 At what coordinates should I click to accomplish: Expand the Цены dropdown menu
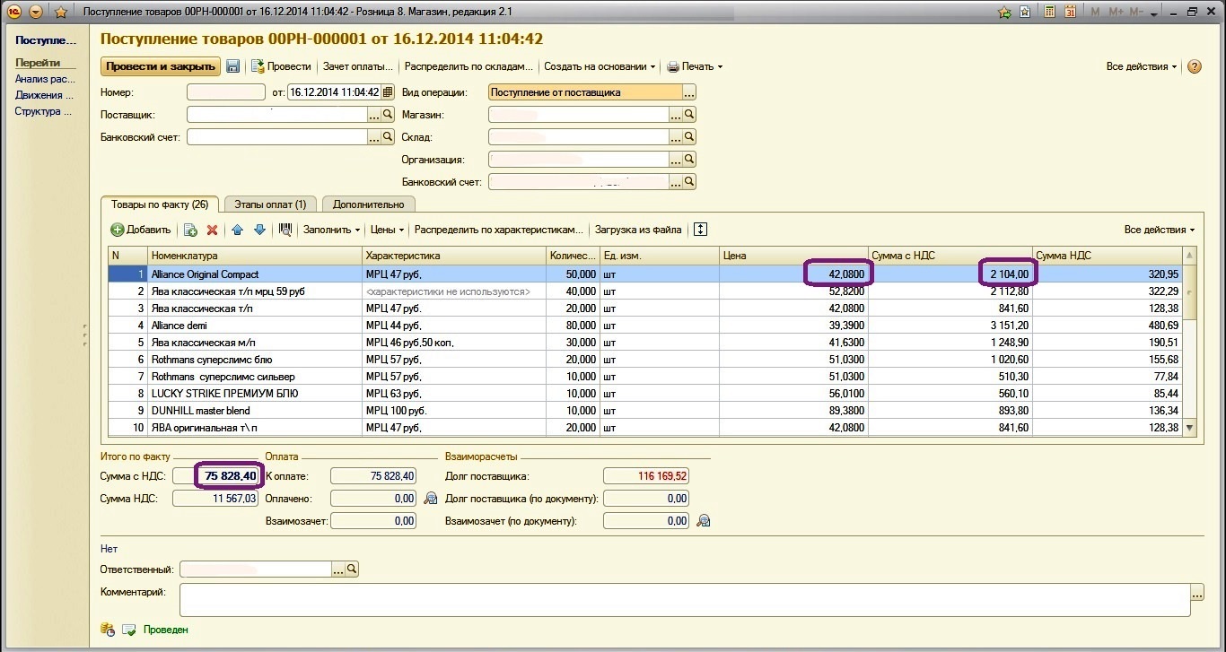pos(388,230)
